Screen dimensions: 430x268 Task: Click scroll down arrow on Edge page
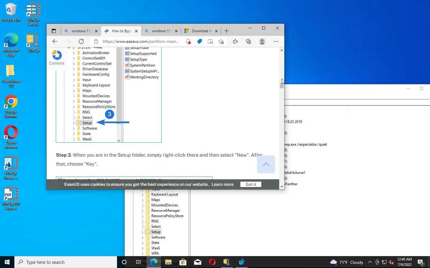coord(282,187)
